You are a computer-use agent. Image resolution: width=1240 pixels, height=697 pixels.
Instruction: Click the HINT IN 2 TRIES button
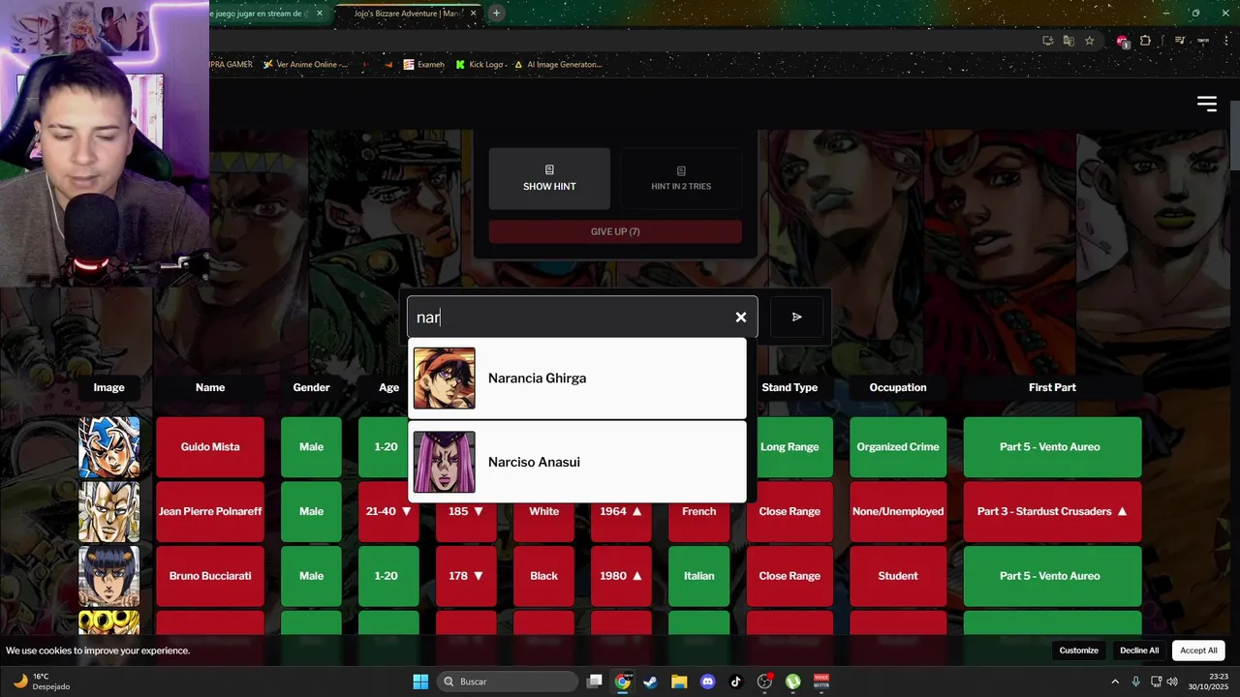(681, 178)
